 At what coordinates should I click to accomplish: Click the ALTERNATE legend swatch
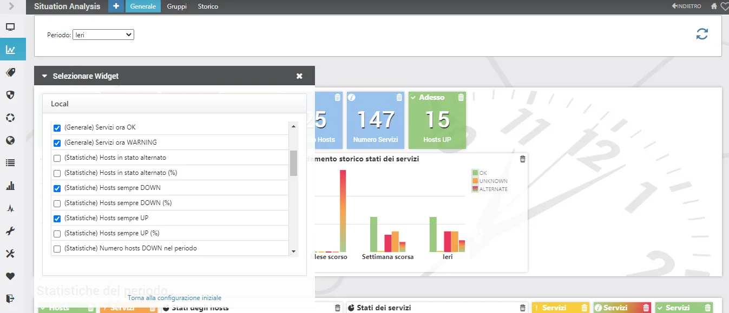click(475, 189)
